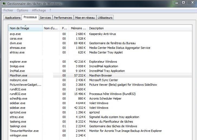The image size is (197, 140).
Task: Click the IncrediMail Tray Application description
Action: pyautogui.click(x=107, y=71)
